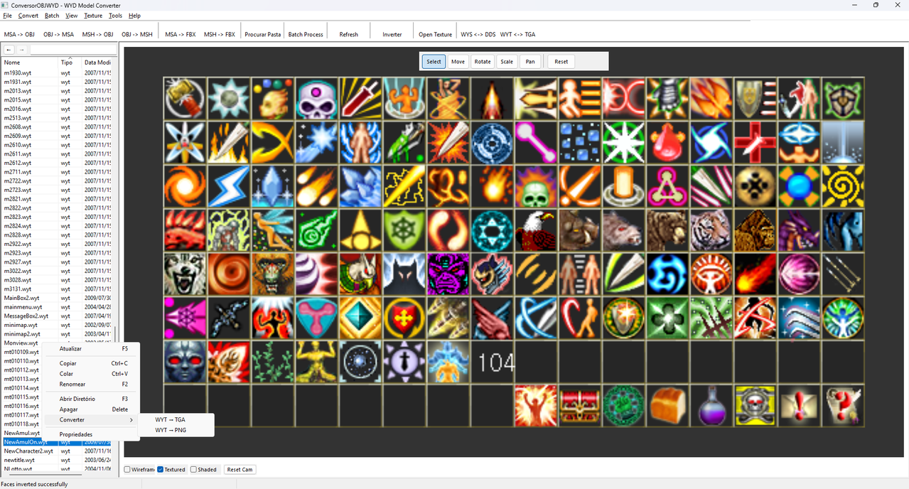This screenshot has width=909, height=489.
Task: Choose Abrir Diretório in the context menu
Action: [x=91, y=399]
